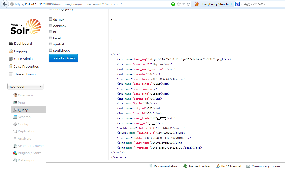The height and width of the screenshot is (170, 285).
Task: Click the head_img URL value text
Action: (185, 59)
